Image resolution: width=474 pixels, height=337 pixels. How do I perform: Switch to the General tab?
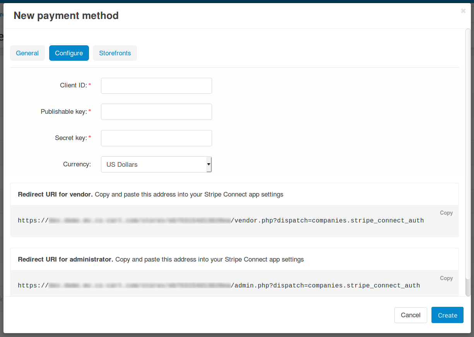pos(27,53)
